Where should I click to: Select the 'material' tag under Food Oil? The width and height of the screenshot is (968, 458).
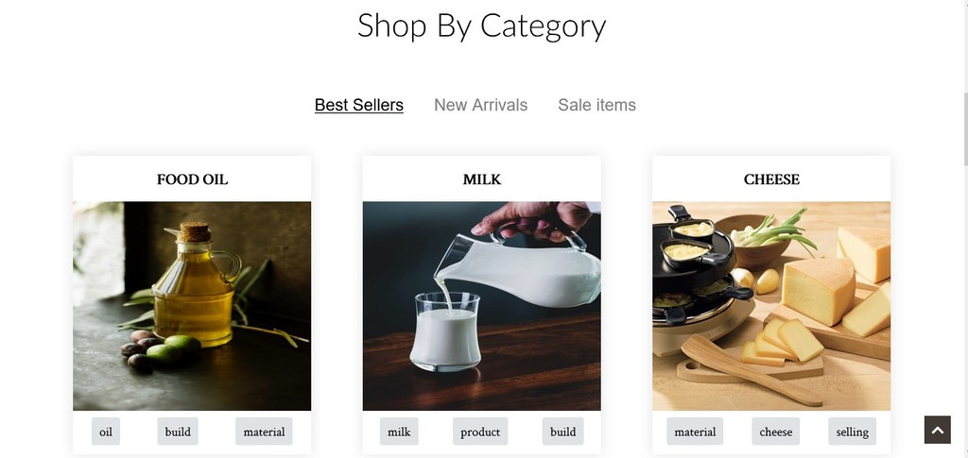pos(264,432)
